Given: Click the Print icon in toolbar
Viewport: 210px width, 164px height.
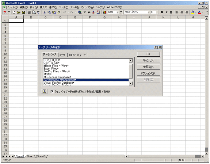Looking at the screenshot, I should tap(29, 12).
